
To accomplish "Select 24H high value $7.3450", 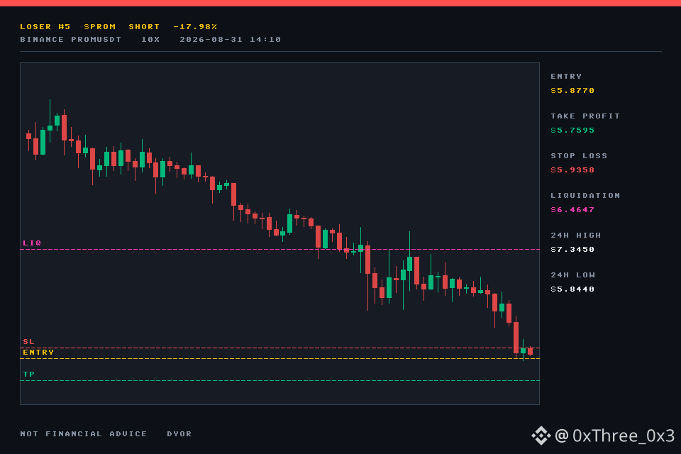I will click(x=572, y=250).
